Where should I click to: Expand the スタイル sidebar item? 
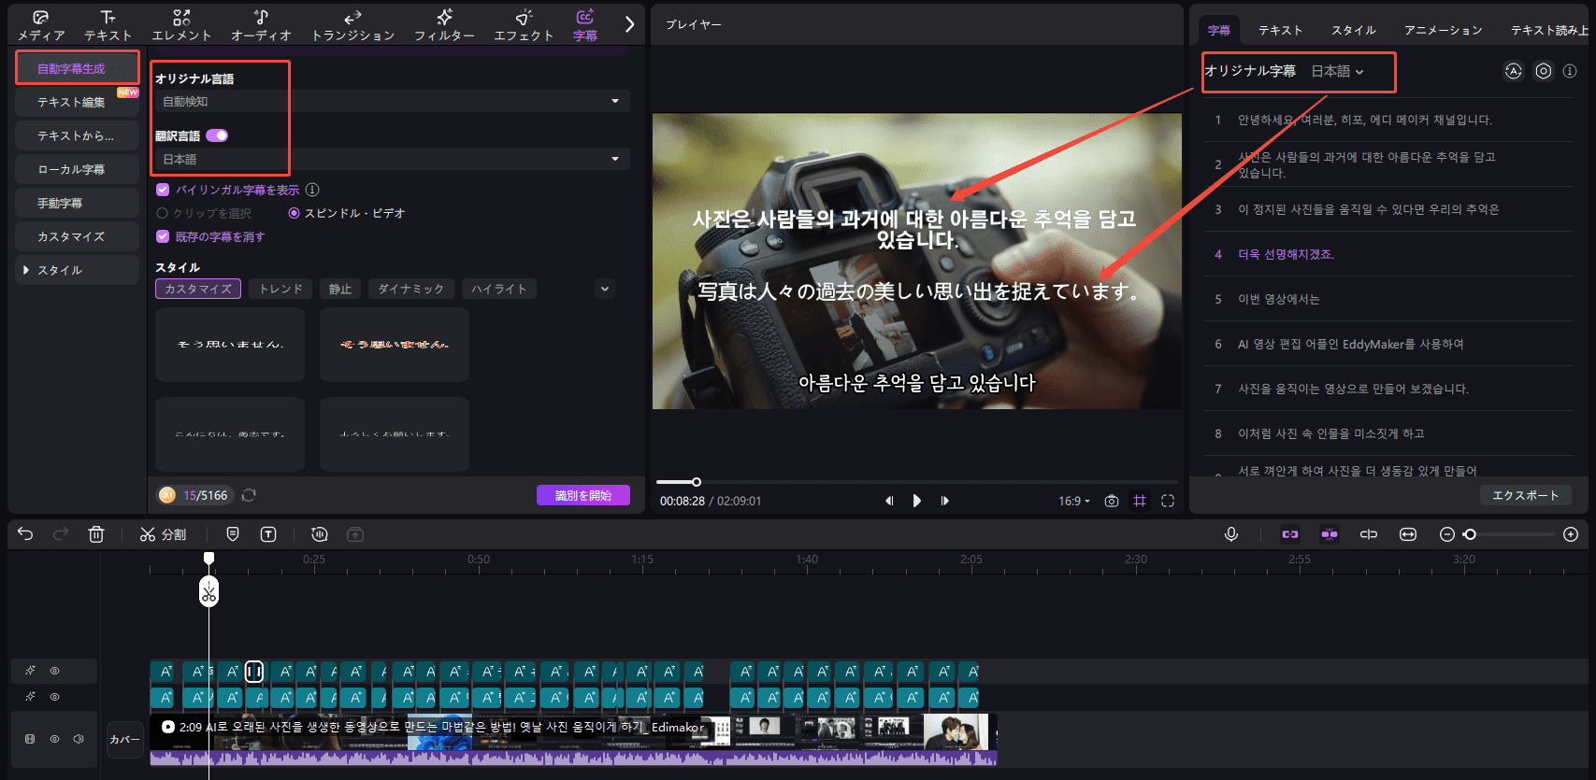coord(77,270)
